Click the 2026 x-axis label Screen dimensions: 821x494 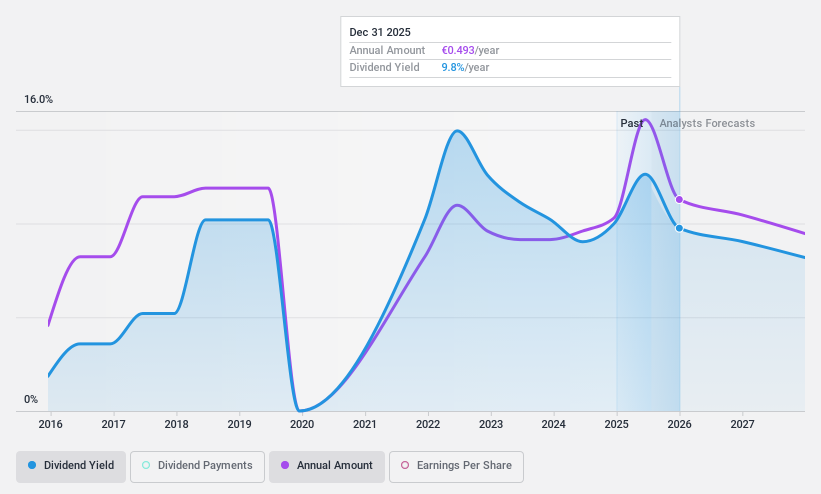coord(679,424)
